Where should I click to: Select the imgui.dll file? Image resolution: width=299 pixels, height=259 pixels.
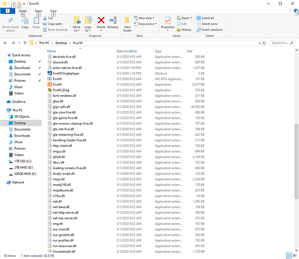coord(59,152)
